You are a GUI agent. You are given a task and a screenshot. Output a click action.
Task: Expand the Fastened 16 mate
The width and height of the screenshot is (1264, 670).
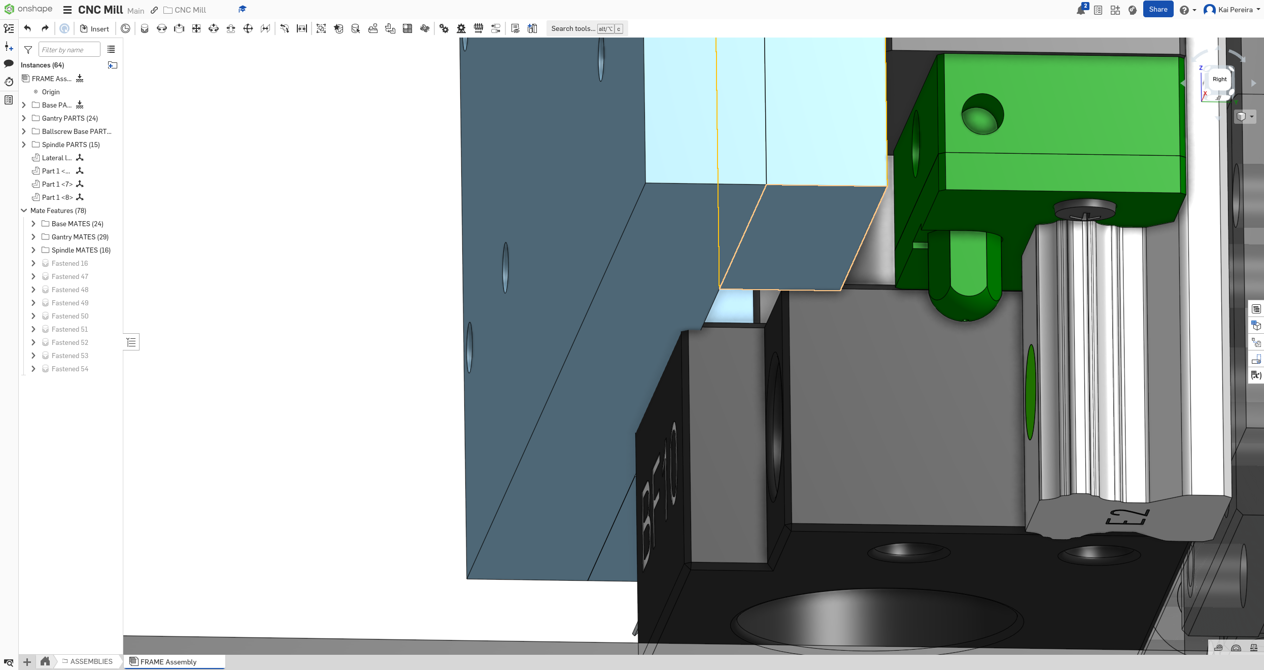33,263
